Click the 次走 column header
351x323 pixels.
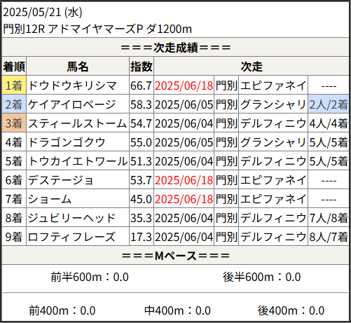[252, 67]
